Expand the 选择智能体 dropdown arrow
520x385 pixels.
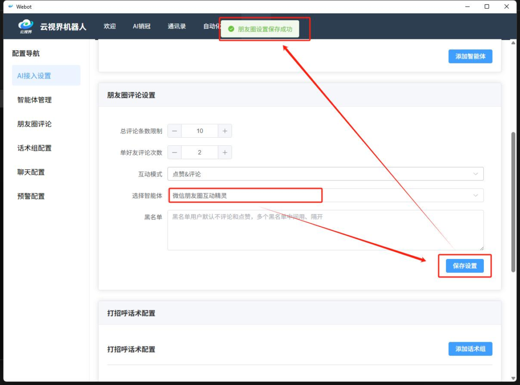(476, 195)
